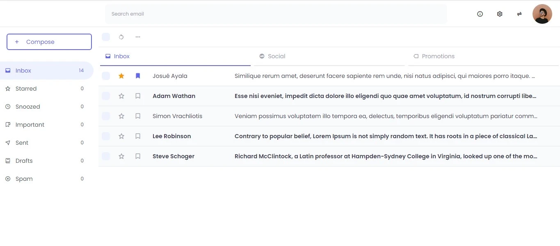Click the Compose button
The image size is (560, 246).
[x=49, y=42]
